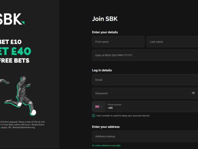Viewport: 198px width, 149px height.
Task: Focus the First name field
Action: pyautogui.click(x=118, y=42)
